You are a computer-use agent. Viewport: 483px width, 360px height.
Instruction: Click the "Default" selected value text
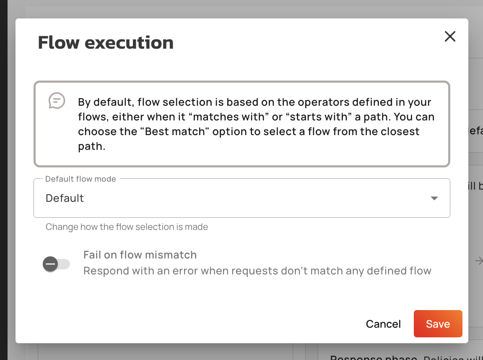(x=65, y=198)
